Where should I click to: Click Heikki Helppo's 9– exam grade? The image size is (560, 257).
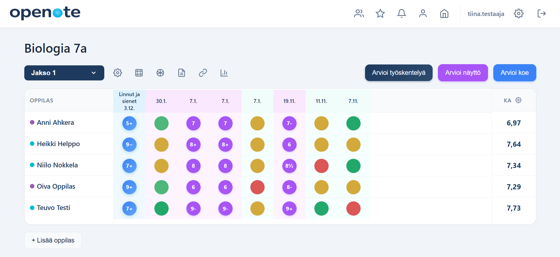(x=129, y=145)
